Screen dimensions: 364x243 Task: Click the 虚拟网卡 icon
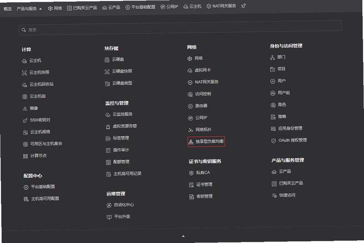pyautogui.click(x=190, y=71)
